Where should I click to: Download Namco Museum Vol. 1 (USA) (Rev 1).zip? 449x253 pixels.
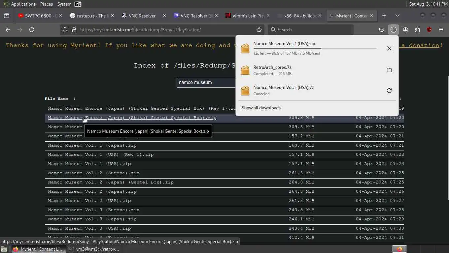101,155
